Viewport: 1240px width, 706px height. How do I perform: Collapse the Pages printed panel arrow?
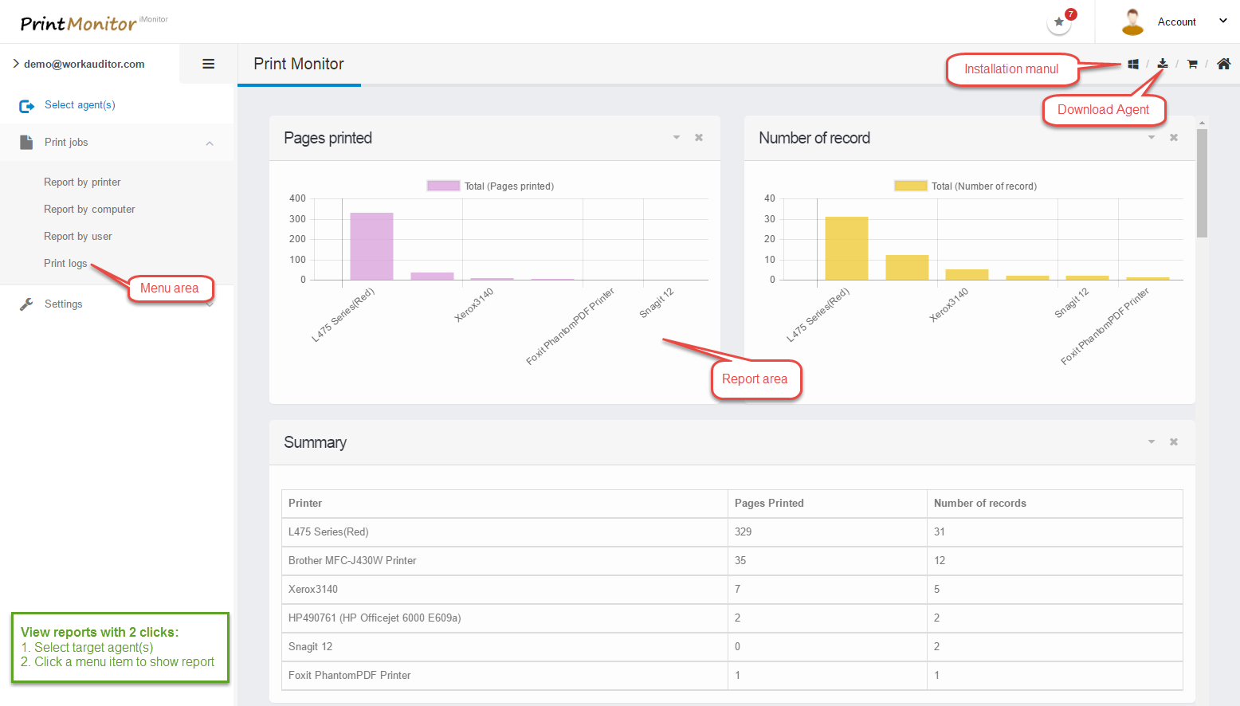click(x=677, y=138)
